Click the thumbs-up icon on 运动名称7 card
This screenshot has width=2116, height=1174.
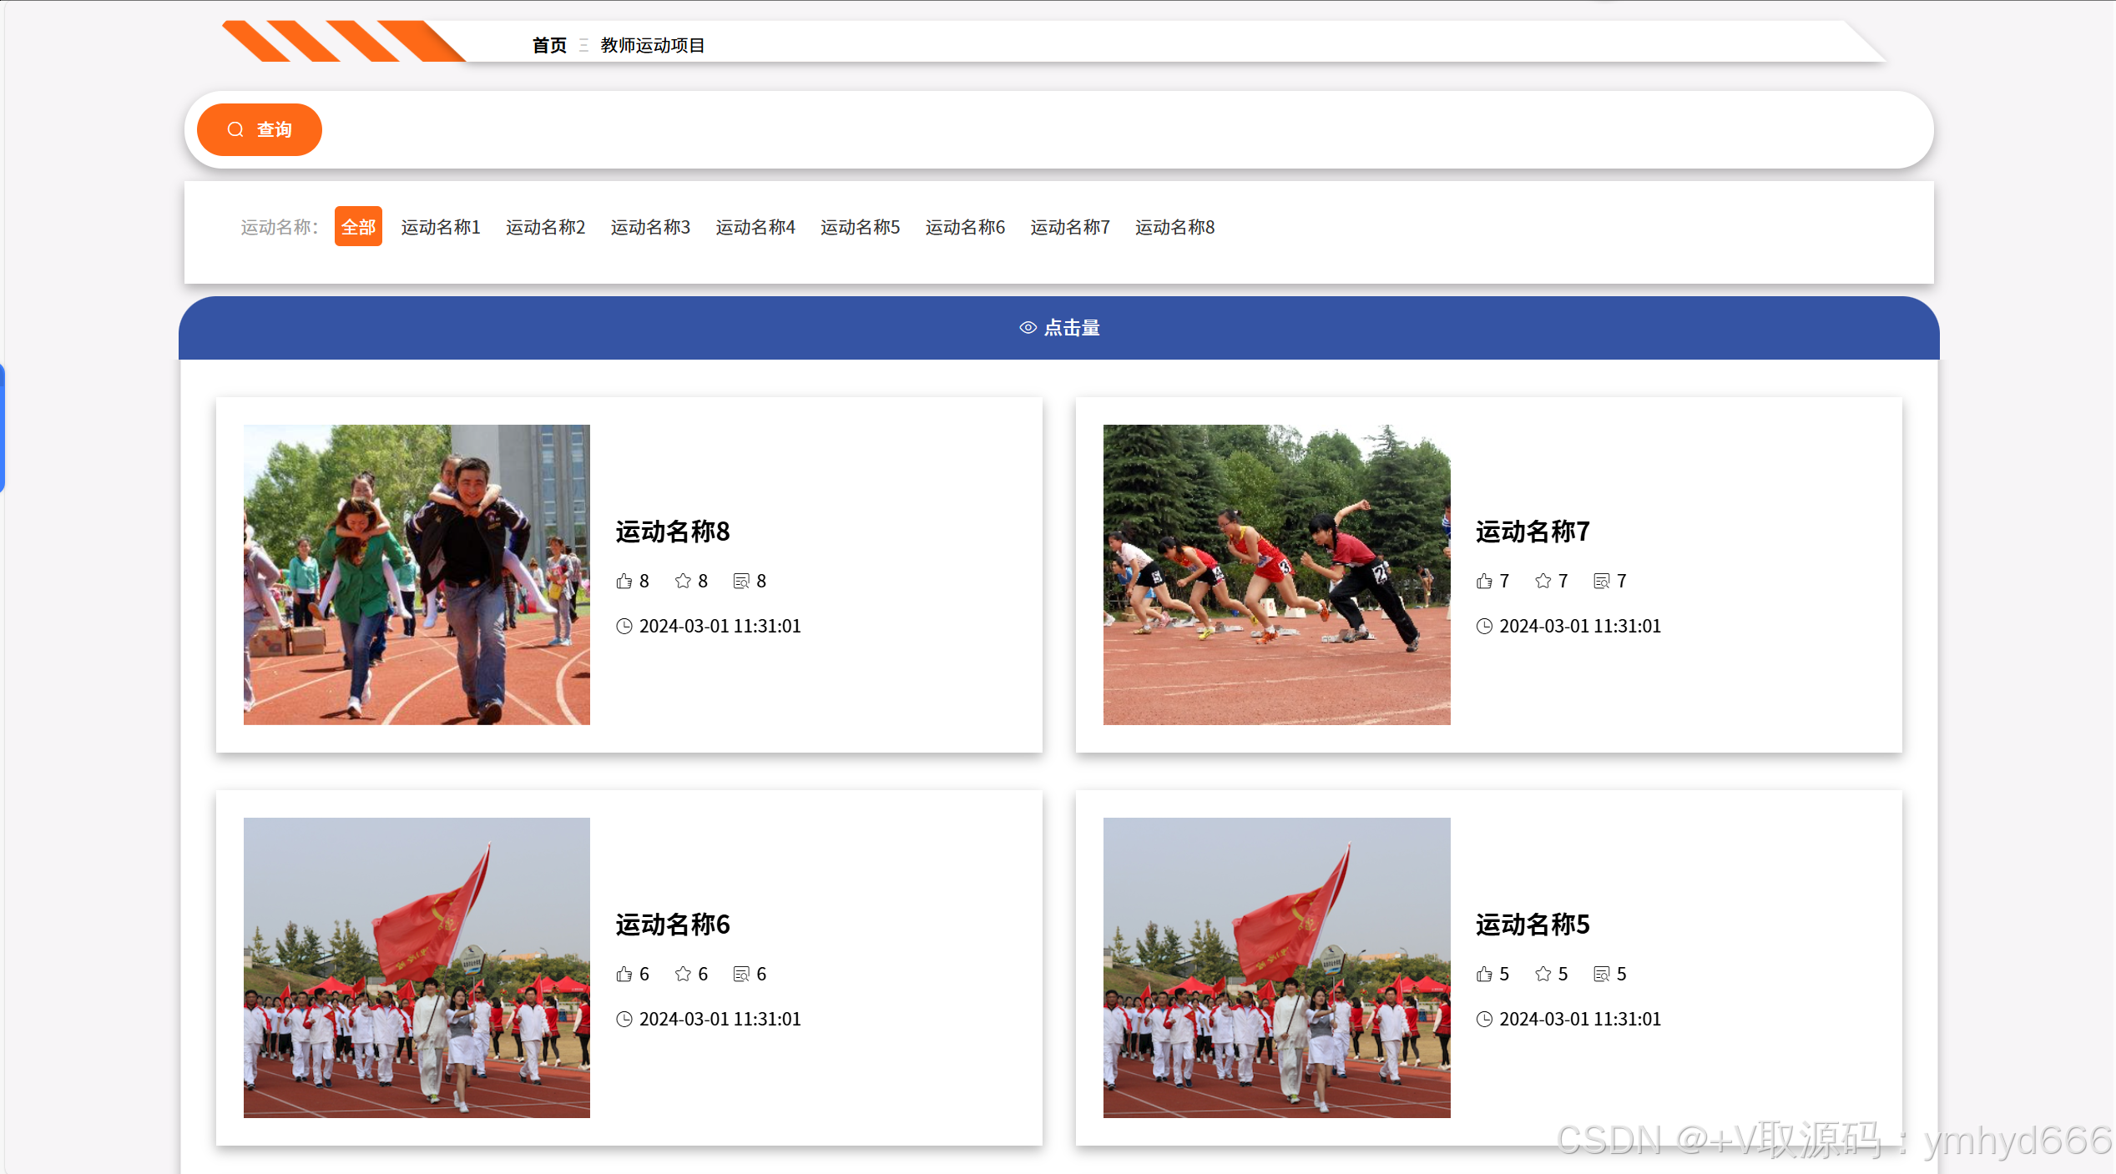click(x=1484, y=581)
